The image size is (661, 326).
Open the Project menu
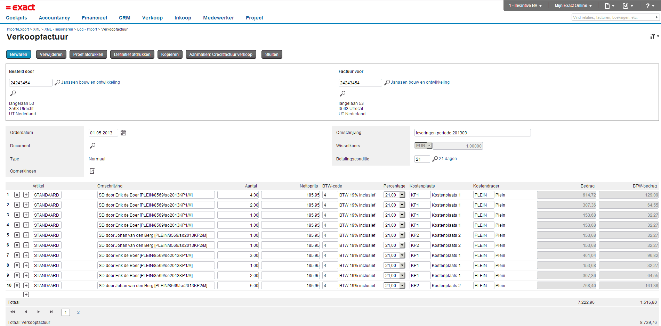point(255,18)
